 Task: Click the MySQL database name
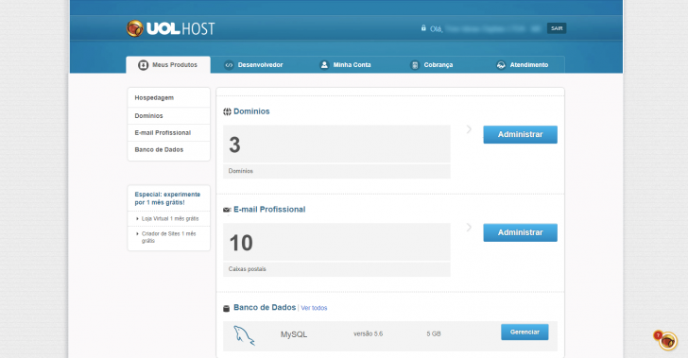coord(294,334)
